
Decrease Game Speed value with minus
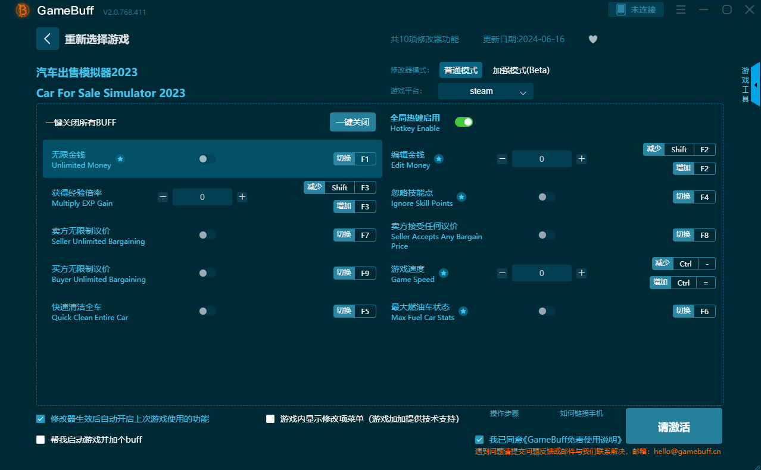tap(502, 273)
